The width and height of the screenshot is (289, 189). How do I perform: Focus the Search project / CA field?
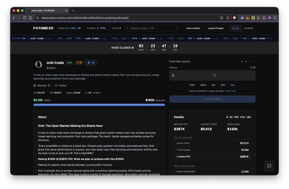(x=152, y=28)
